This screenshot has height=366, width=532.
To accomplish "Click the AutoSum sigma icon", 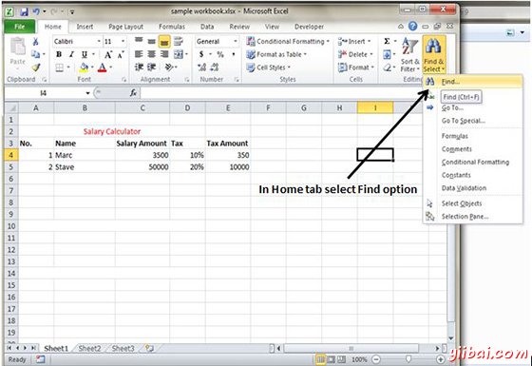I will [x=387, y=41].
